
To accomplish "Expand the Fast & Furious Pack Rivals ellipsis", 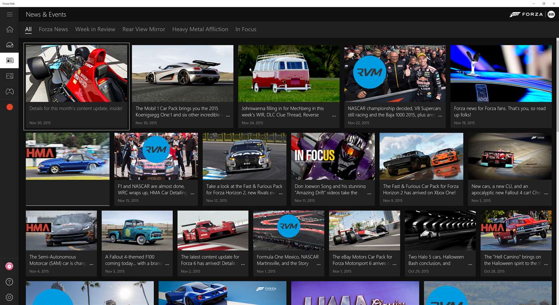I will (281, 193).
